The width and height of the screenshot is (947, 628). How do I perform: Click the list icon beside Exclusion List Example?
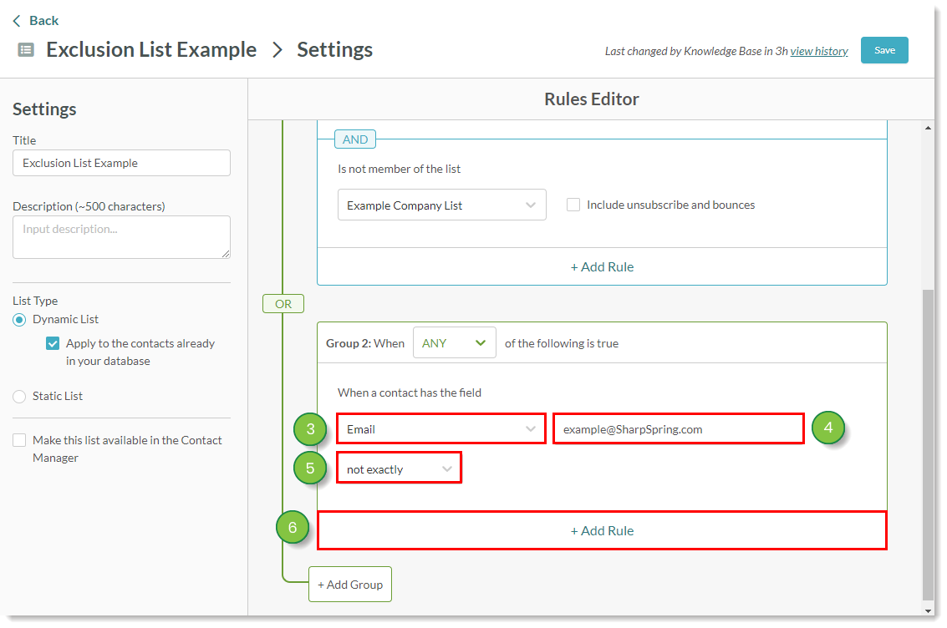(x=26, y=50)
